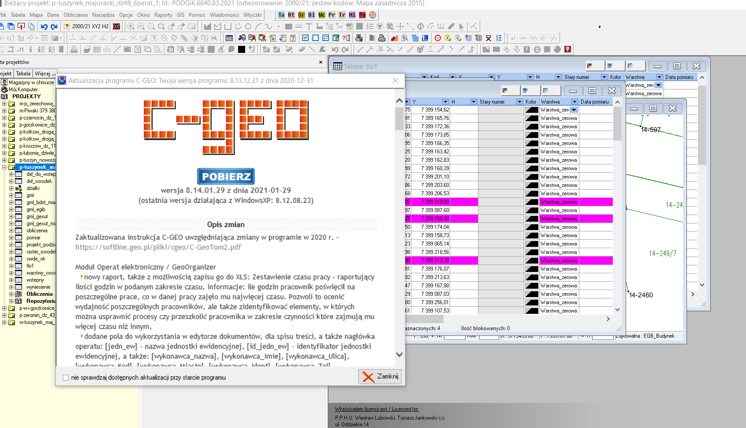This screenshot has width=746, height=428.
Task: Click the Data pomiaru column header in front table
Action: click(x=596, y=102)
